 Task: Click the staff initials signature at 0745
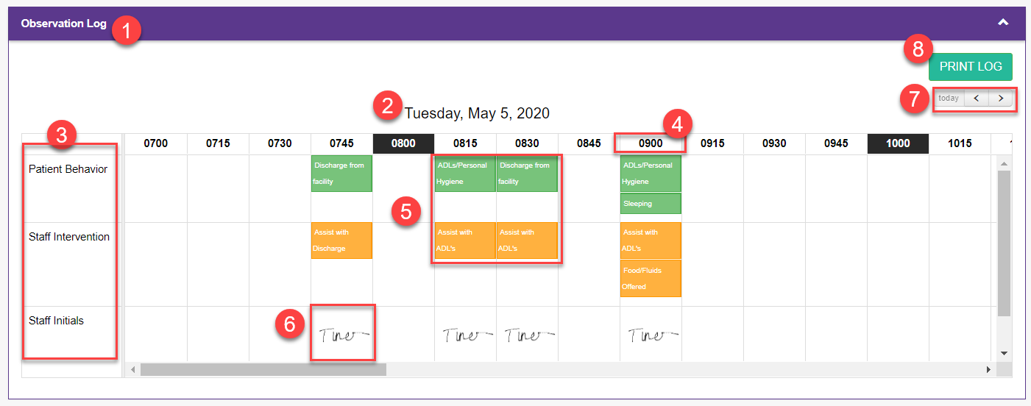344,335
